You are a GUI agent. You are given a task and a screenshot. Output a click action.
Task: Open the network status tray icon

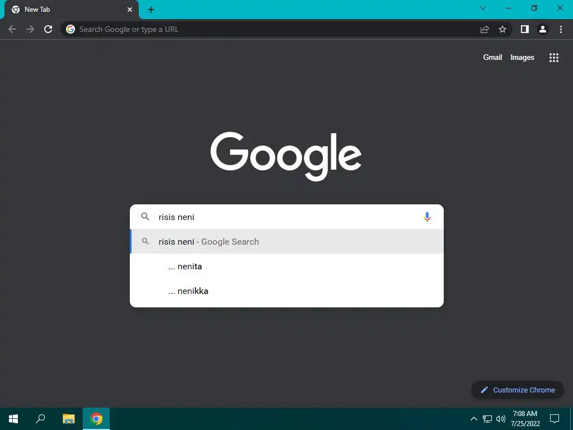[487, 419]
